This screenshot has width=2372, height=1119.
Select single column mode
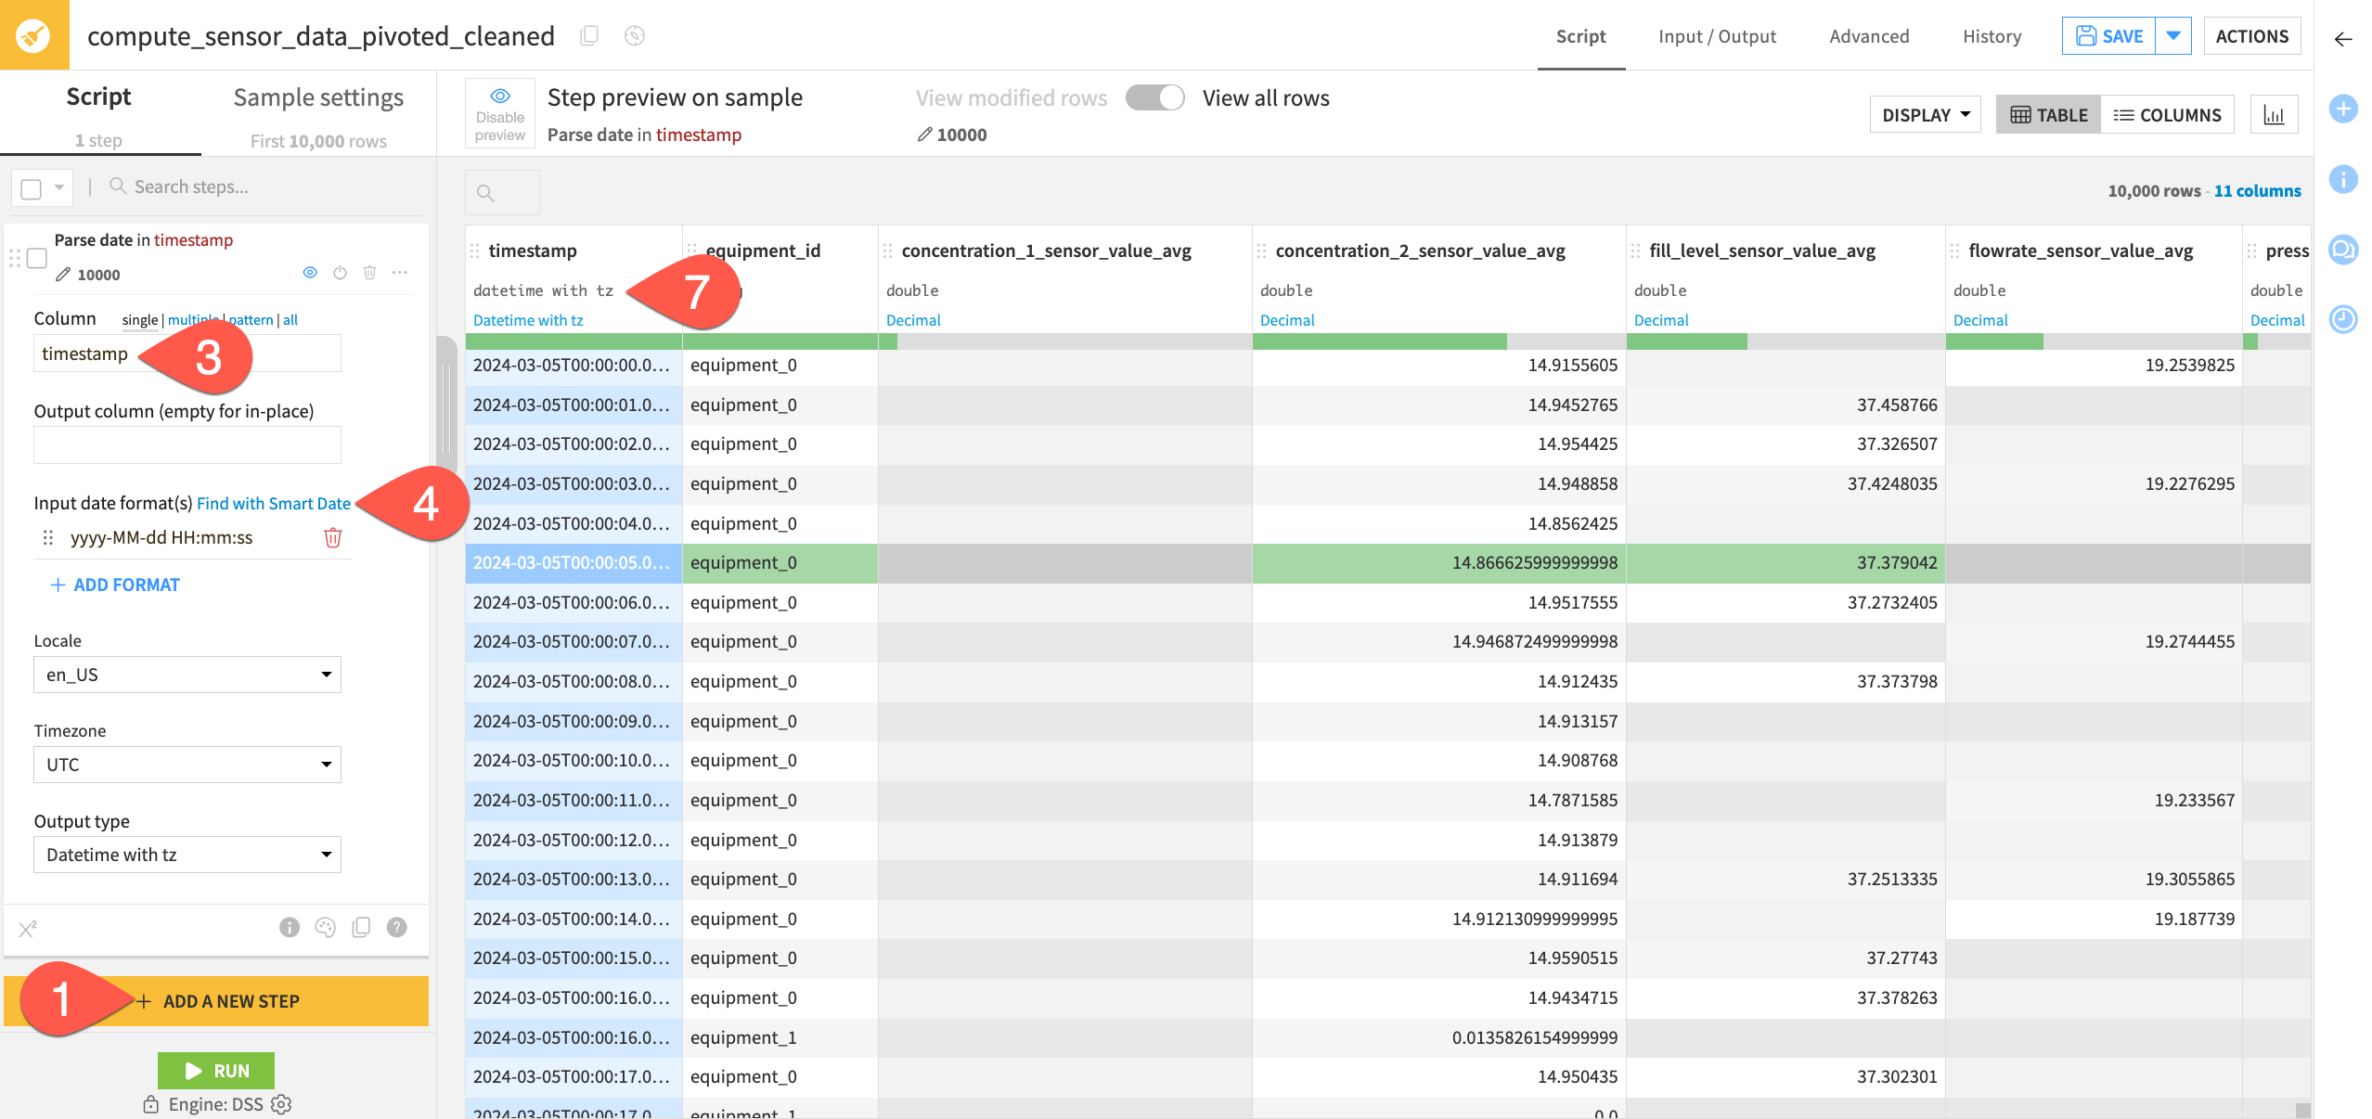tap(140, 320)
